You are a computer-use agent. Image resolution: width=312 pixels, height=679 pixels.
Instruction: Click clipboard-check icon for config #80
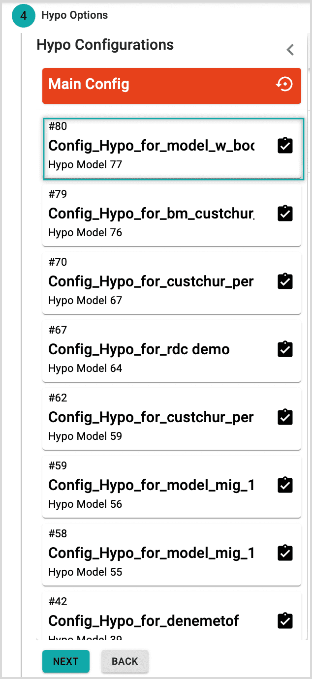(285, 146)
